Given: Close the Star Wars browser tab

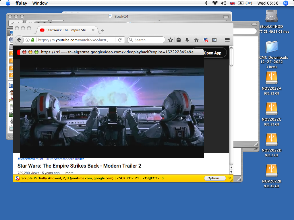Looking at the screenshot, I should click(93, 30).
